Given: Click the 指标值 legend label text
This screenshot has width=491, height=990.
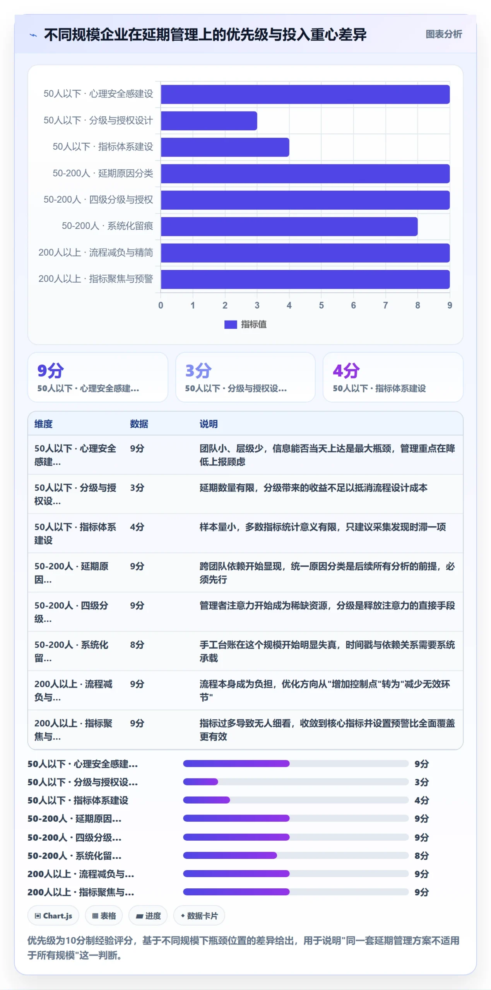Looking at the screenshot, I should (253, 324).
